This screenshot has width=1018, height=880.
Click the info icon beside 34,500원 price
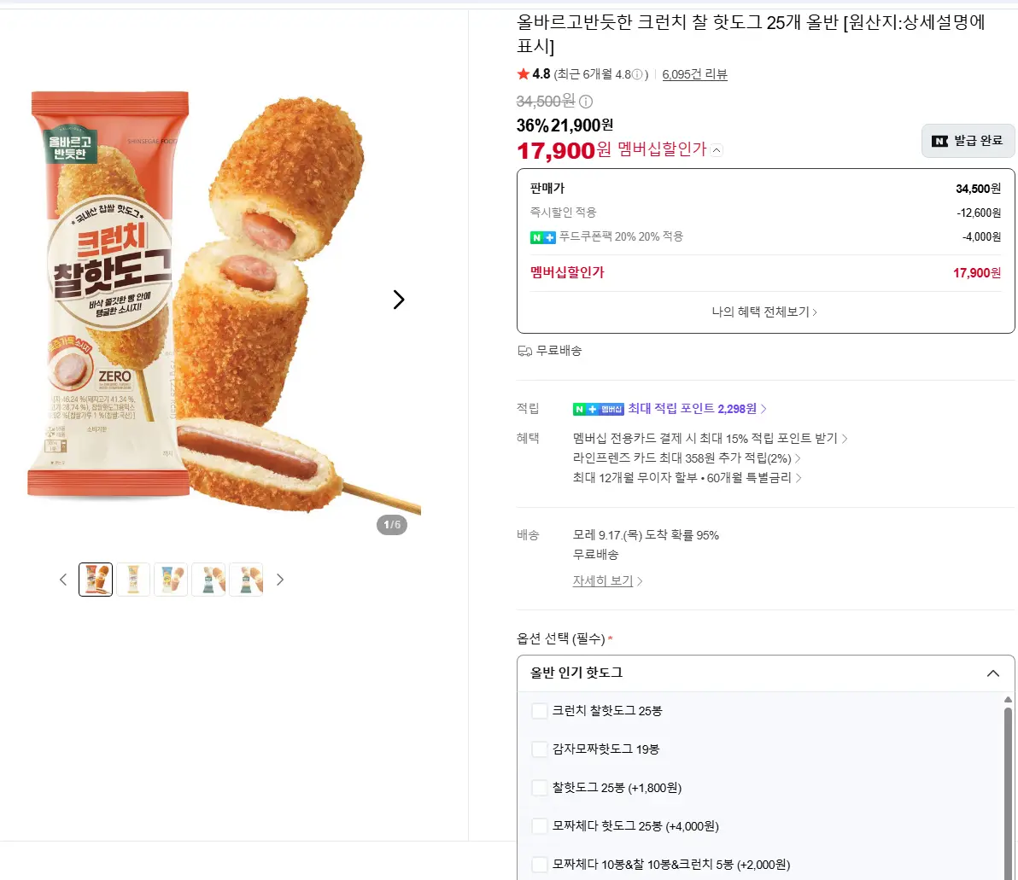click(586, 102)
